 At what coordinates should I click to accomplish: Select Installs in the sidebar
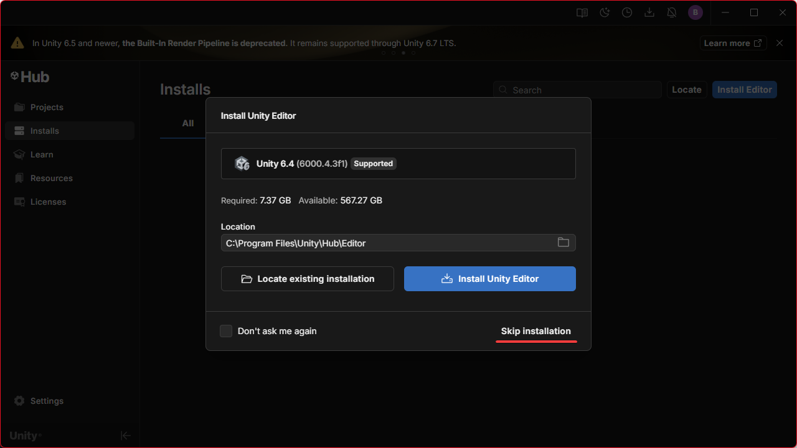tap(70, 131)
